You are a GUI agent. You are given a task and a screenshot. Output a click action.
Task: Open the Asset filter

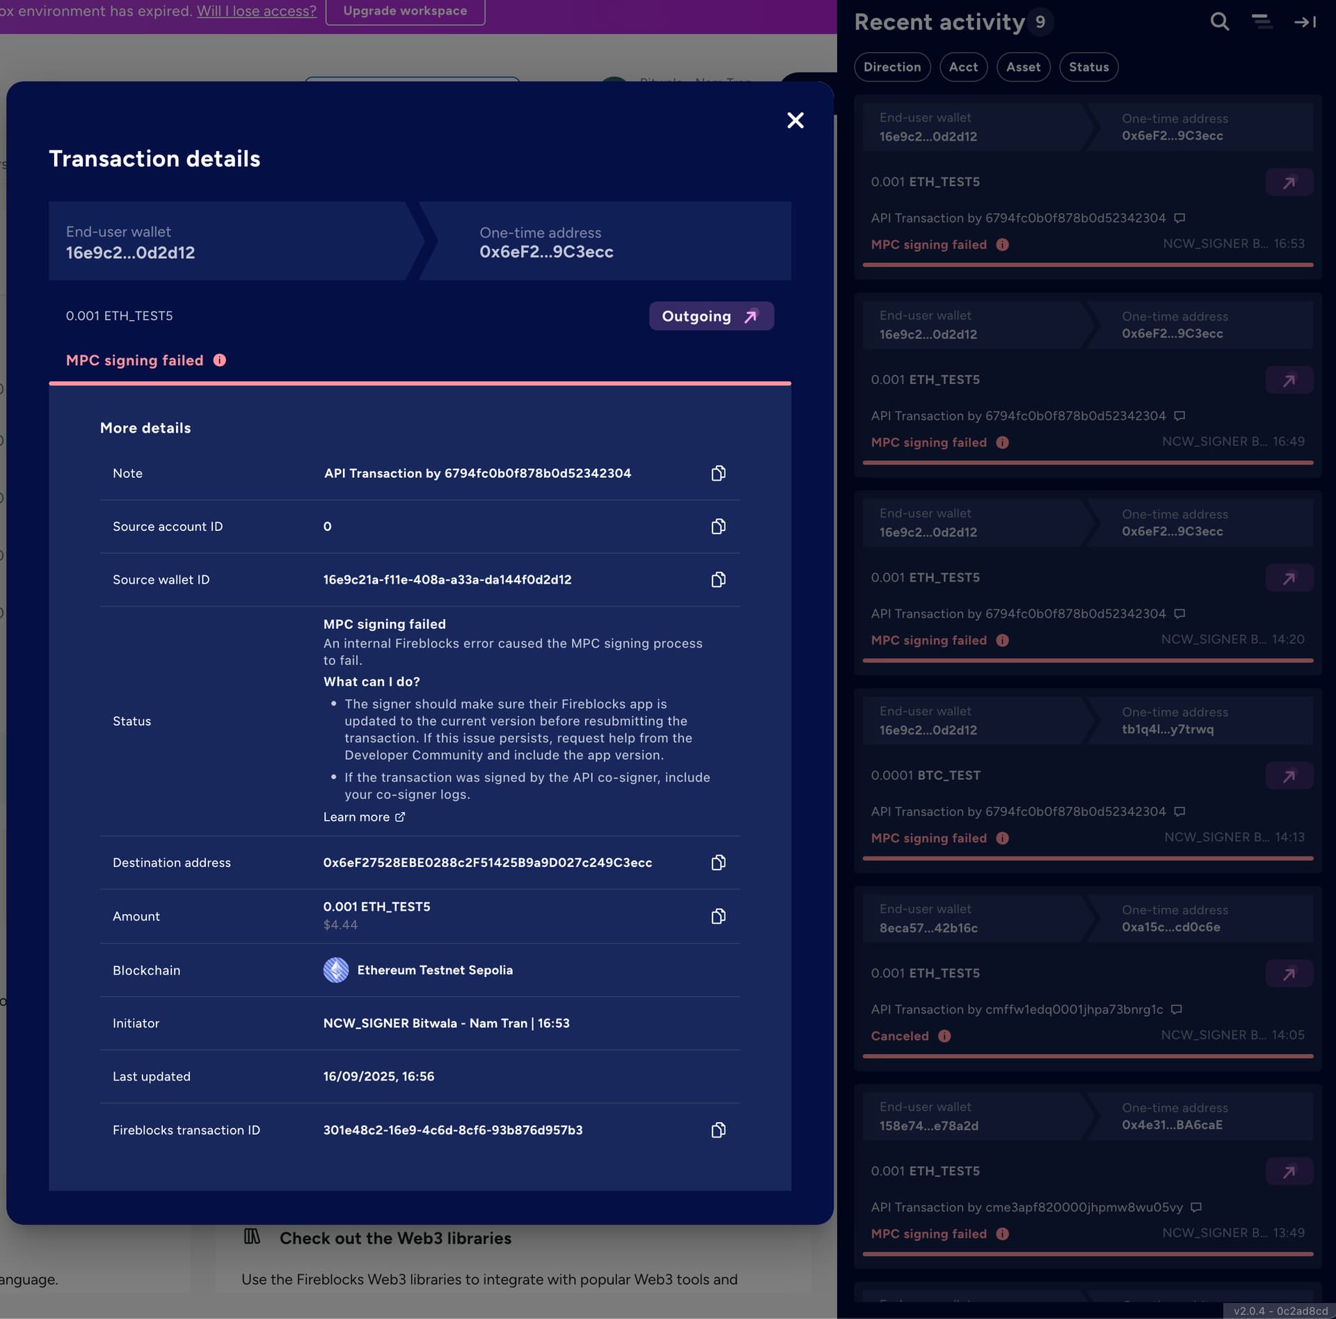(x=1023, y=67)
